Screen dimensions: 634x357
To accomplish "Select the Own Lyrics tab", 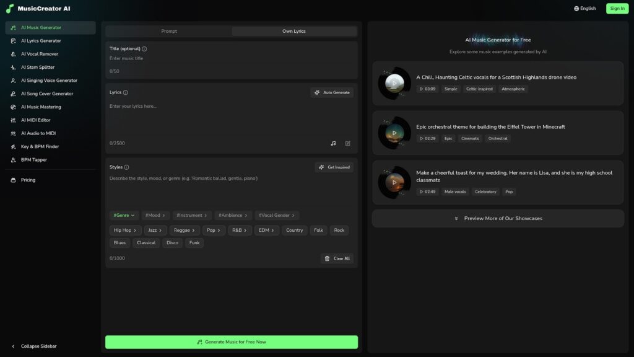I will tap(294, 31).
